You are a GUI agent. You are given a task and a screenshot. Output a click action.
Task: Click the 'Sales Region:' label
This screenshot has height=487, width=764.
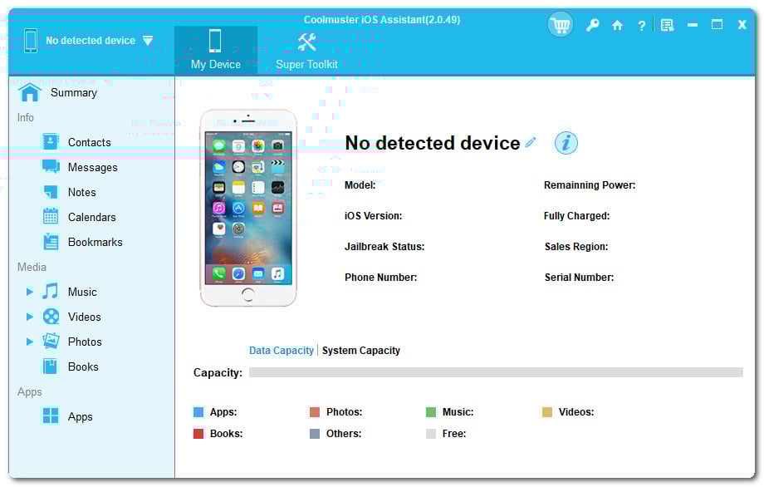coord(576,247)
